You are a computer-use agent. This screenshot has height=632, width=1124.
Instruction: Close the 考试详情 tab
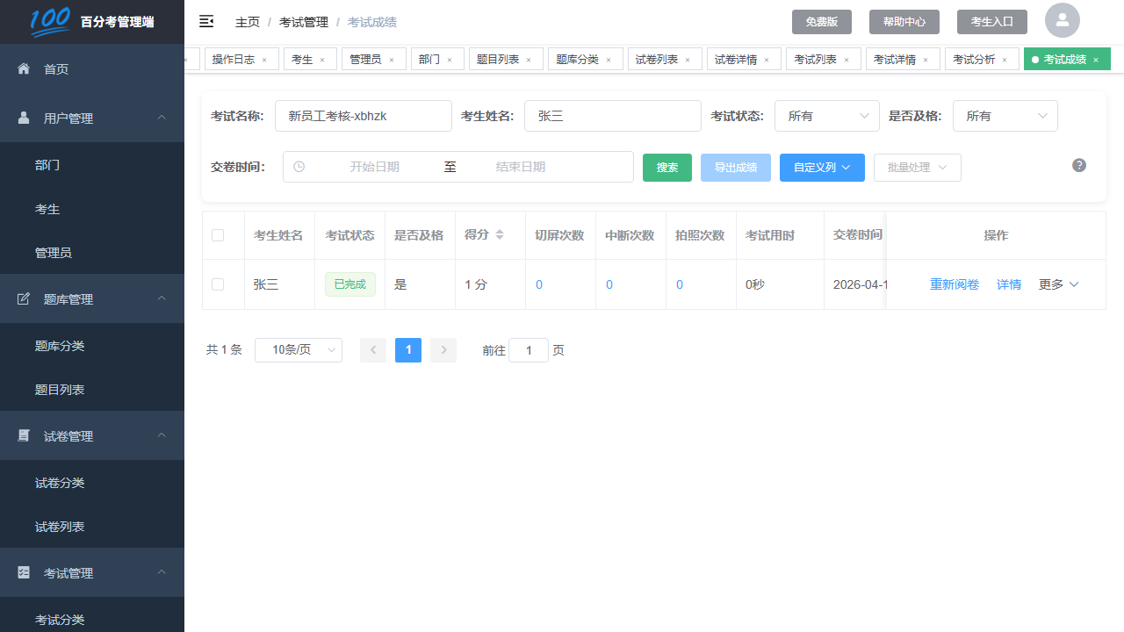[x=926, y=60]
